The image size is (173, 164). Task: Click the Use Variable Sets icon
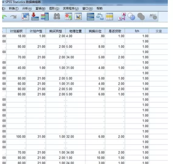131,16
